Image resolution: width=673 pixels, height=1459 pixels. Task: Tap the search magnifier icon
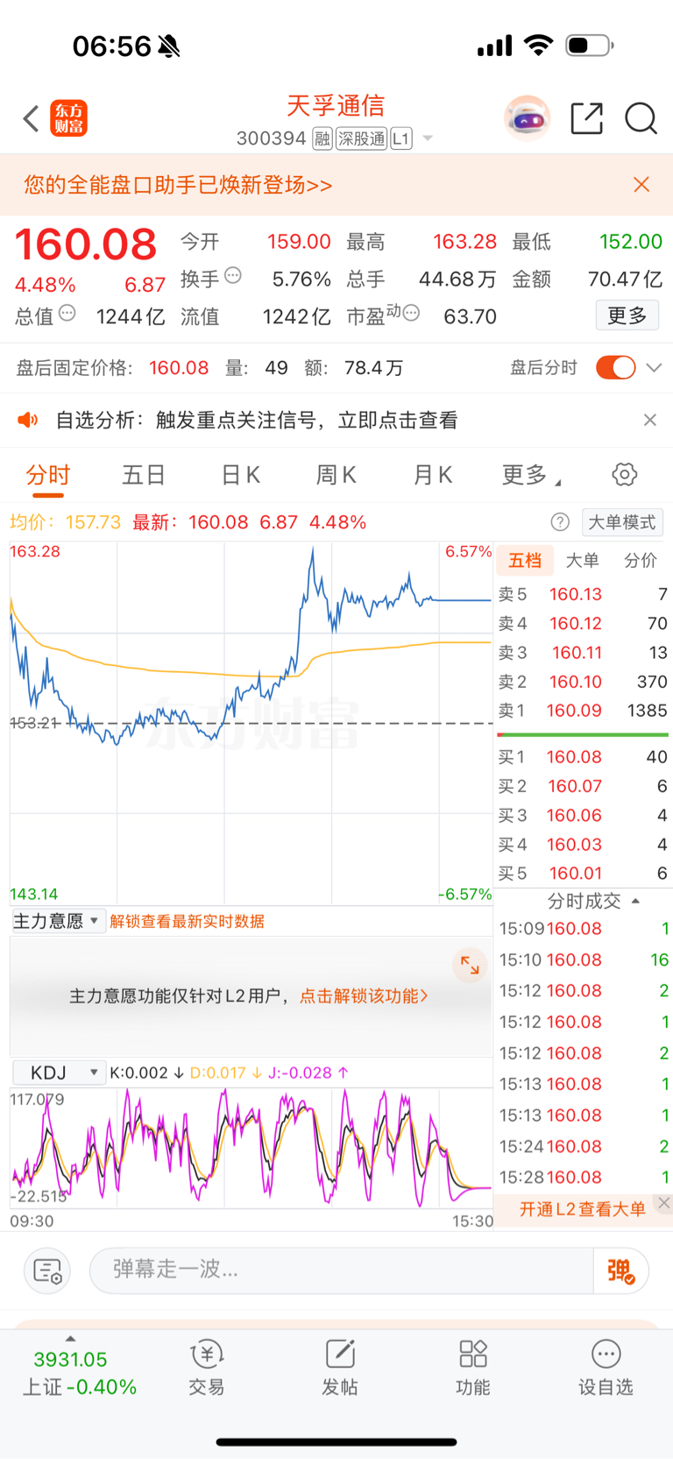pos(641,118)
